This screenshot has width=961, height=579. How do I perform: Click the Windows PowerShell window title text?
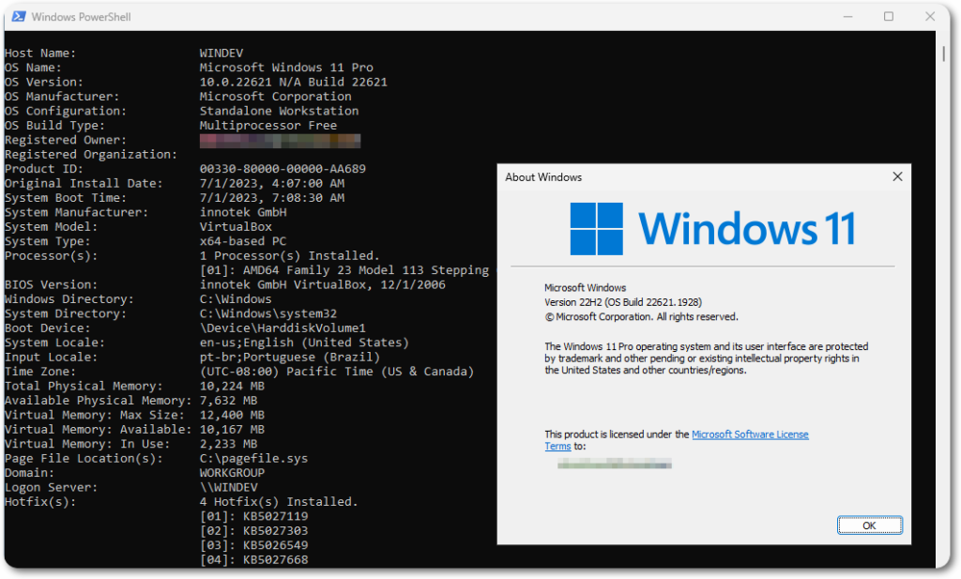point(80,17)
